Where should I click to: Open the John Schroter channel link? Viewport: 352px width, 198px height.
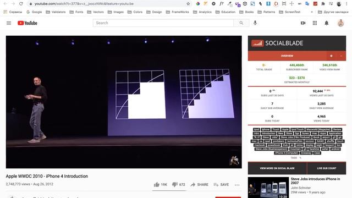(x=301, y=188)
